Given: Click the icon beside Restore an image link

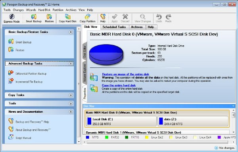Looking at the screenshot, I should 94,77.
